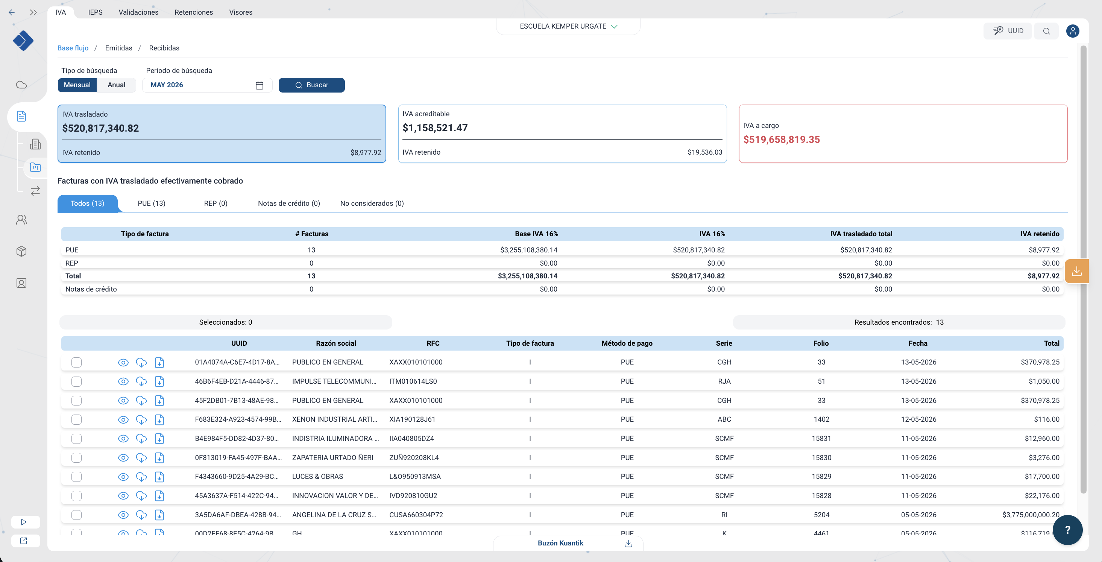View ZAPATERIA URTADO ÑERI invoice with eye icon

(123, 457)
